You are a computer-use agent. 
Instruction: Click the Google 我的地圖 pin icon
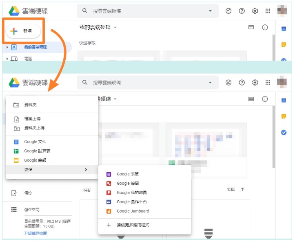(x=109, y=193)
